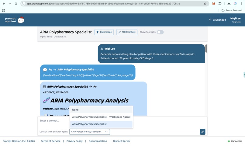This screenshot has height=146, width=245.
Task: Open Chrome three-dot menu
Action: click(241, 4)
